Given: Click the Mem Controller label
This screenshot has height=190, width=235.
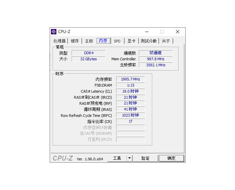Looking at the screenshot, I should [124, 59].
